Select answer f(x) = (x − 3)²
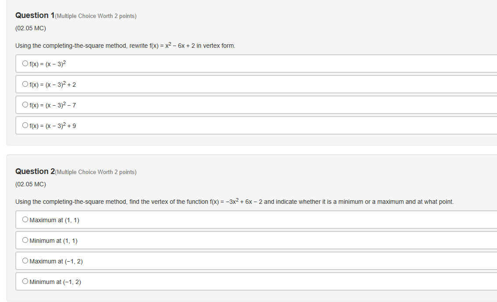This screenshot has height=302, width=497. point(25,63)
